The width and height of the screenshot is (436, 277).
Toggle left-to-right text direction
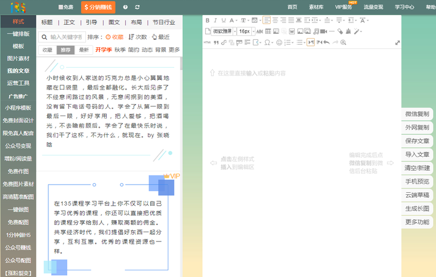(x=311, y=42)
